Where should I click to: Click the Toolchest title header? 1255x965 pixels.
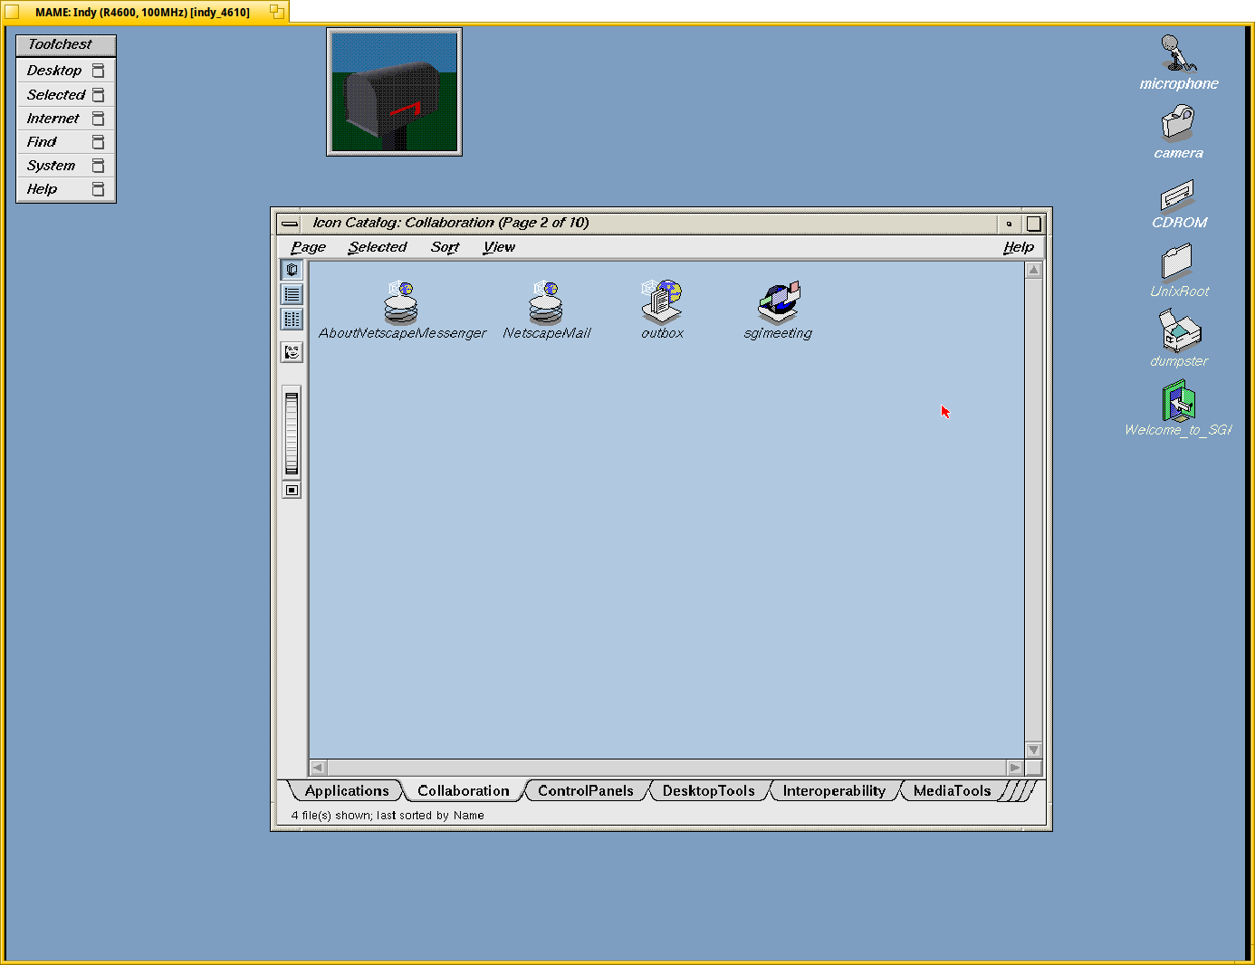click(66, 44)
